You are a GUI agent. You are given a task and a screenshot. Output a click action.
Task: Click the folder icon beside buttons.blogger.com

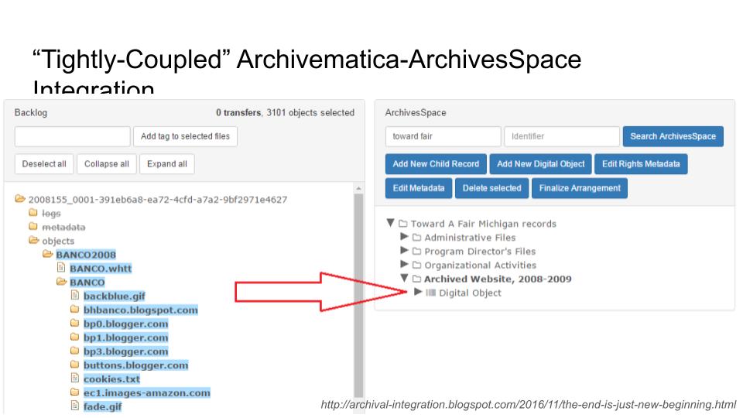point(74,364)
